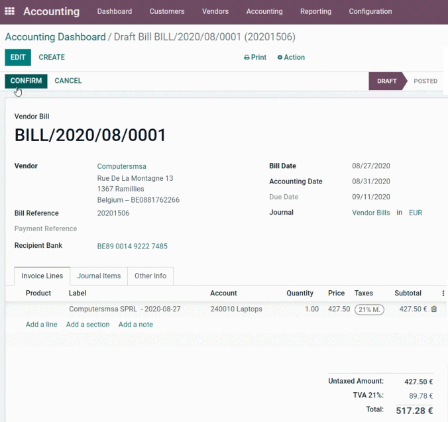Image resolution: width=448 pixels, height=422 pixels.
Task: Click the Total 517.28 € amount
Action: 414,411
